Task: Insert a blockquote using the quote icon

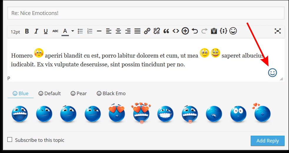Action: coord(166,31)
